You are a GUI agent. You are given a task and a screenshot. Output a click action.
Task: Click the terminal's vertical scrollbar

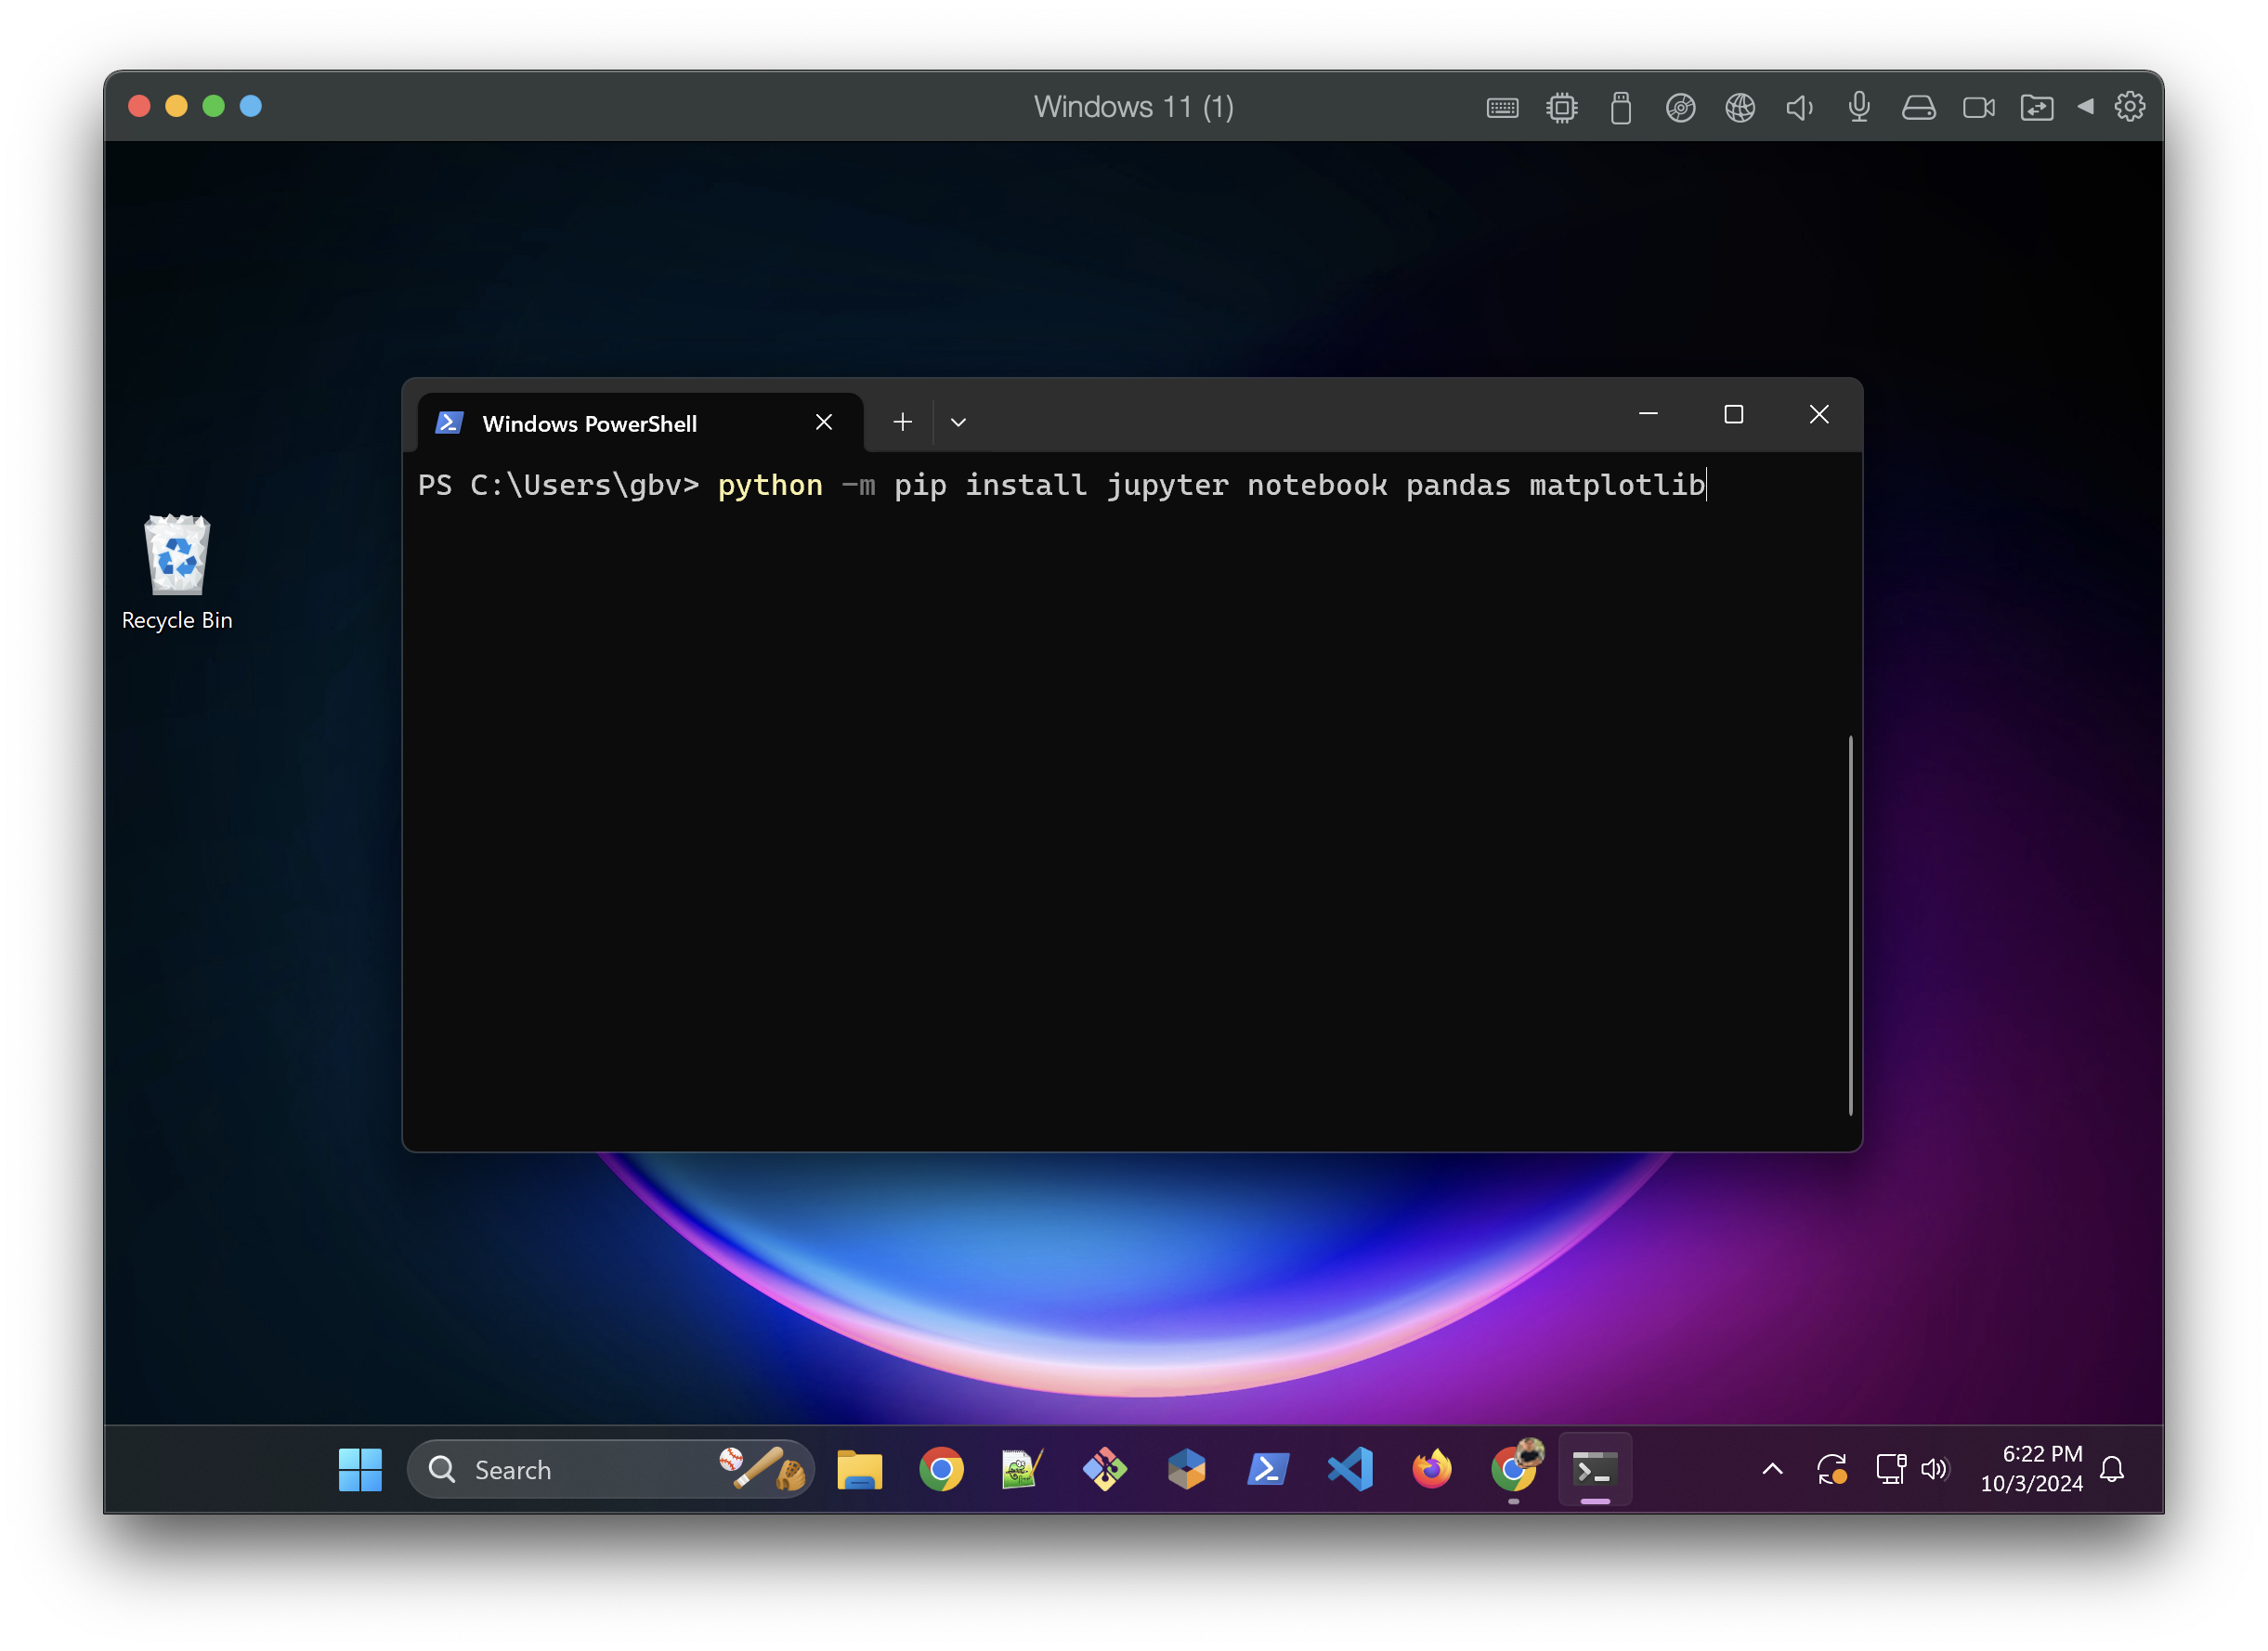click(1850, 925)
